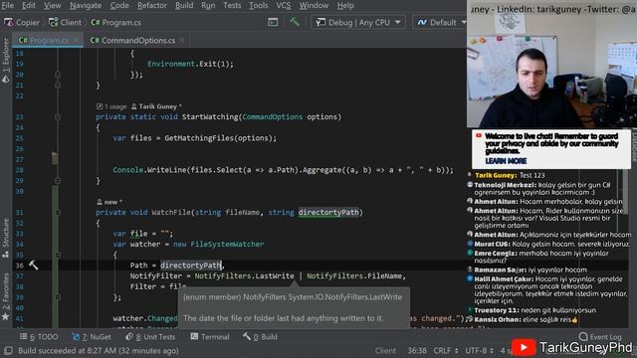Open the Code menu
The height and width of the screenshot is (358, 637).
coord(119,5)
